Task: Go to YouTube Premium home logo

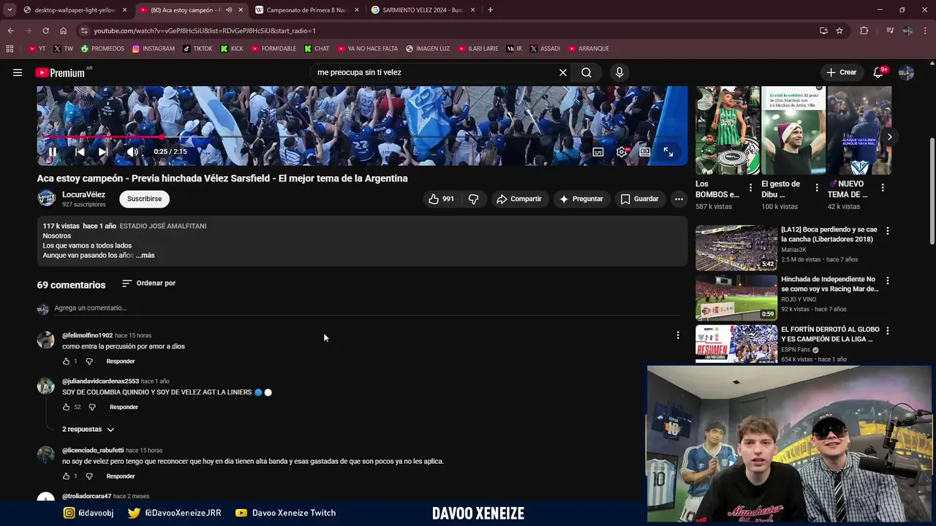Action: [x=60, y=72]
